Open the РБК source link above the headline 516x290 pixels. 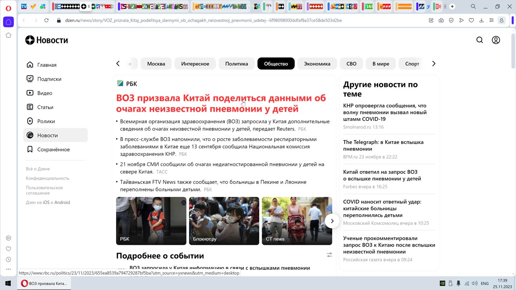pos(127,84)
